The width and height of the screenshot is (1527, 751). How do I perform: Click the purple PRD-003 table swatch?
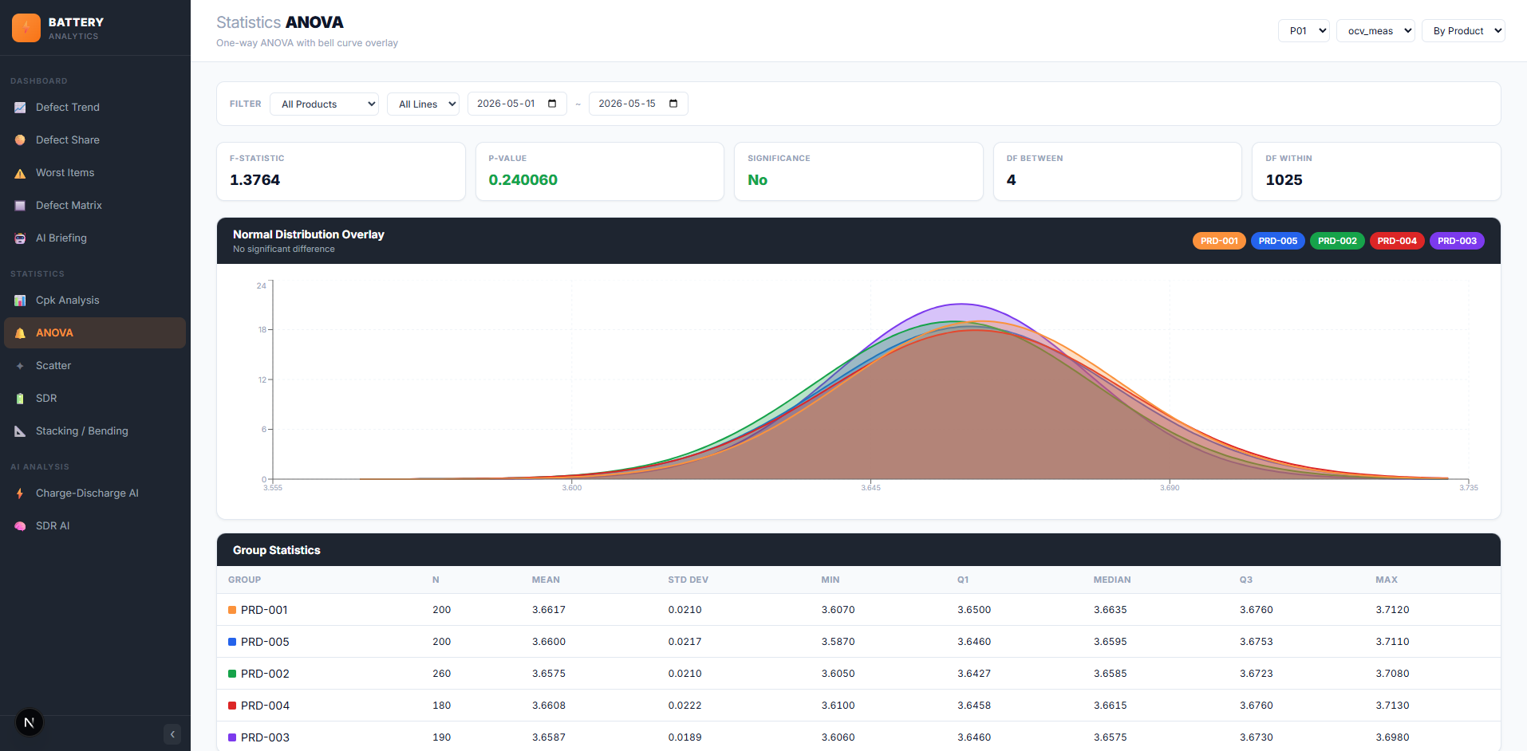point(232,737)
